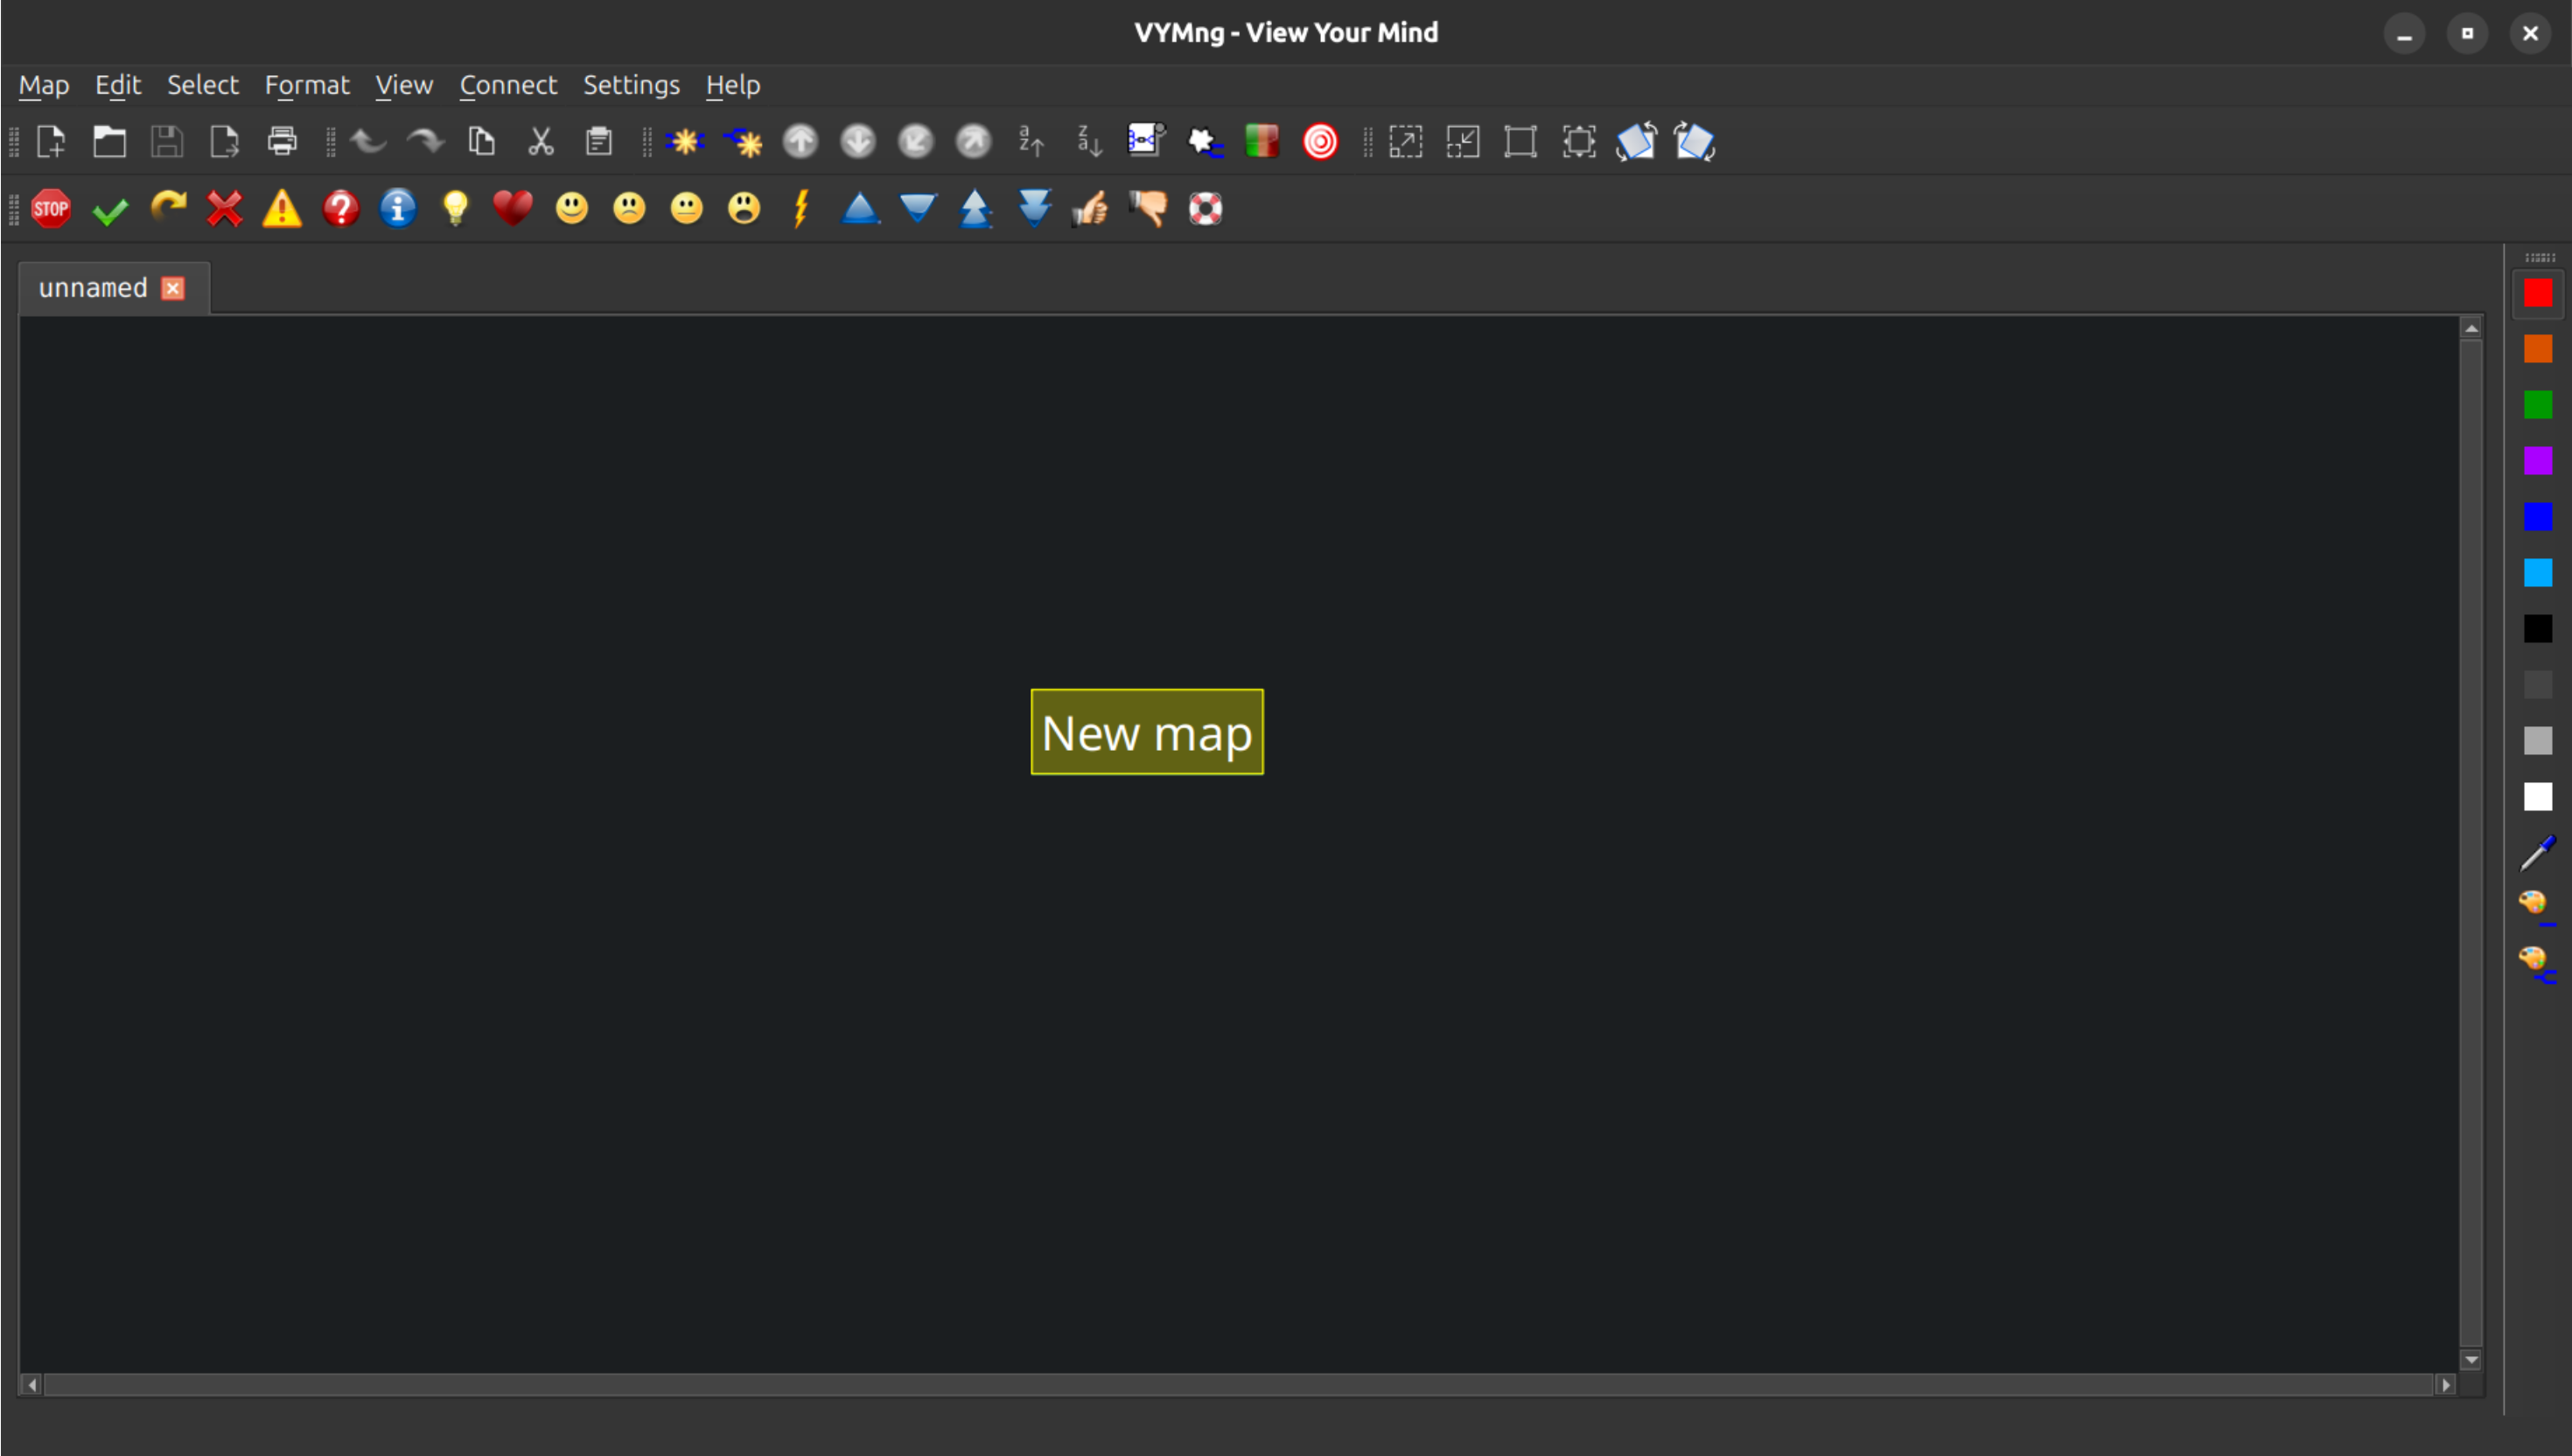
Task: Click the lifebuoy flag icon
Action: (x=1206, y=208)
